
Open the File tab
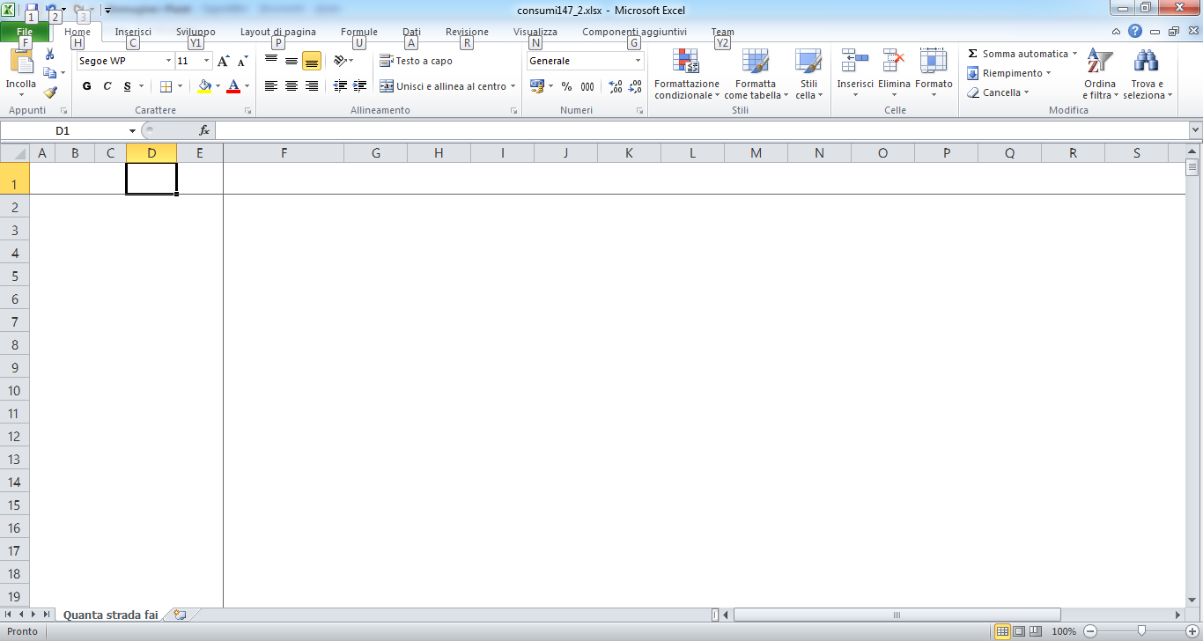[25, 32]
